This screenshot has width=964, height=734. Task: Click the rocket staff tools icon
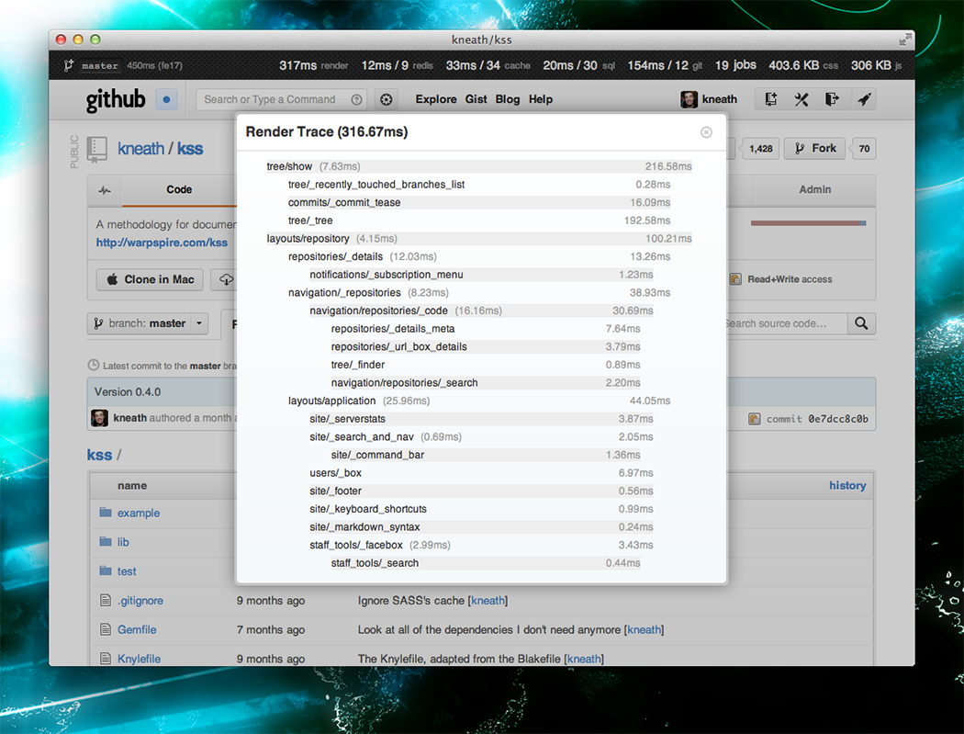863,99
